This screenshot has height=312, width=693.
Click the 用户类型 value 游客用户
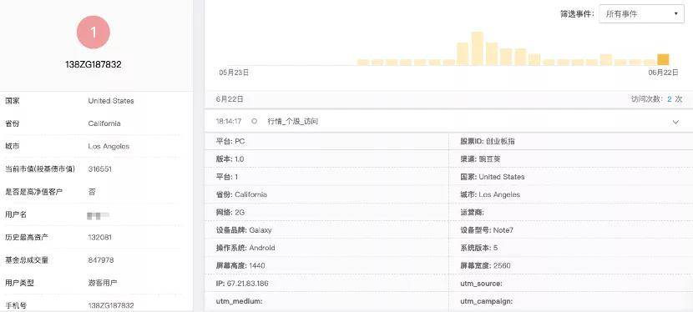pos(103,283)
